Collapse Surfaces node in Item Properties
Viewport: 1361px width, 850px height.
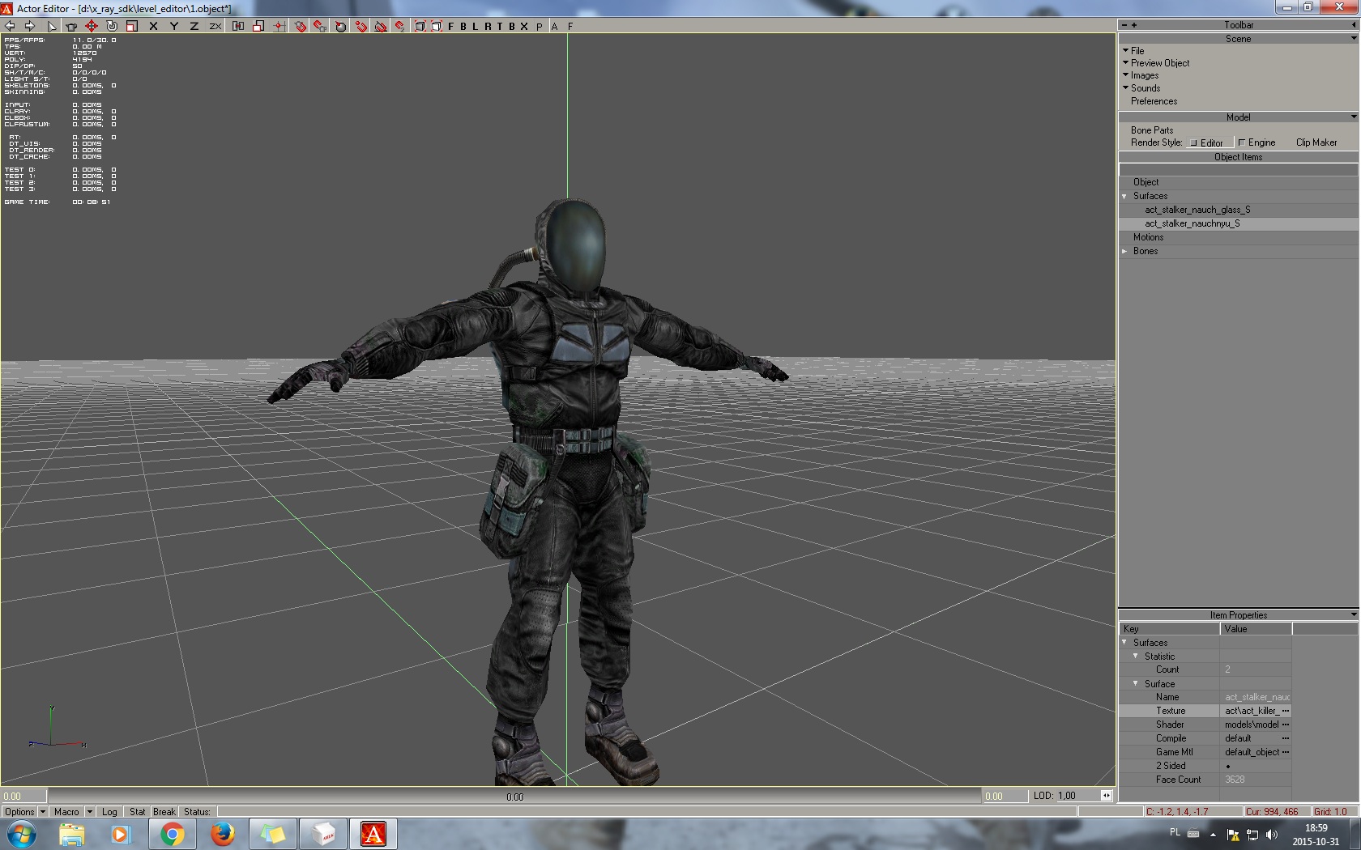click(x=1124, y=642)
